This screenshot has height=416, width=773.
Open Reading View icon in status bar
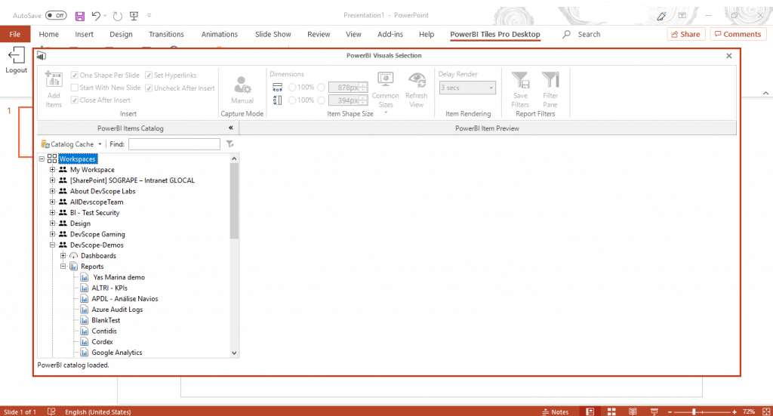633,411
